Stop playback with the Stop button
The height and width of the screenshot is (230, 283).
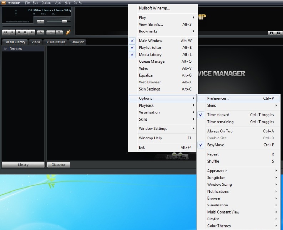click(x=25, y=32)
